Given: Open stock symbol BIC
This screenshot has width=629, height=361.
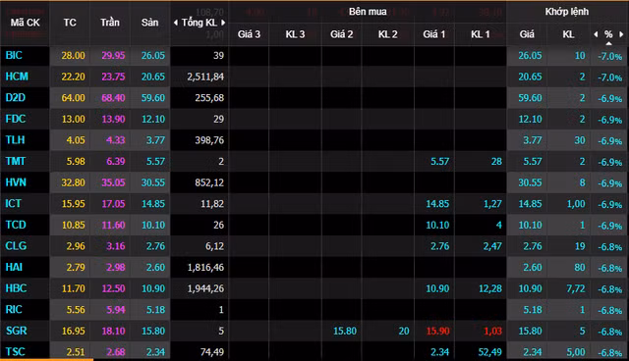Looking at the screenshot, I should pyautogui.click(x=14, y=55).
